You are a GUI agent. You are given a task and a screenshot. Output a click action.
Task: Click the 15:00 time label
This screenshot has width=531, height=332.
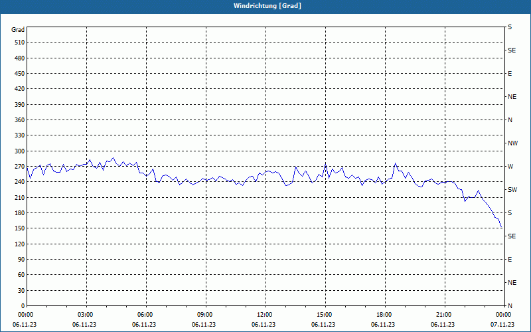[324, 315]
